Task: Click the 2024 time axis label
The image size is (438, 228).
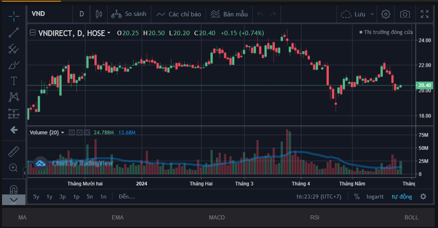Action: pos(142,184)
